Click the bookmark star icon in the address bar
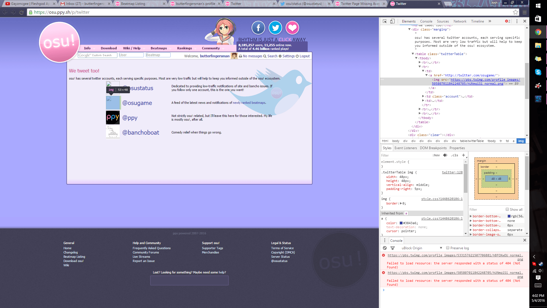 click(x=515, y=12)
